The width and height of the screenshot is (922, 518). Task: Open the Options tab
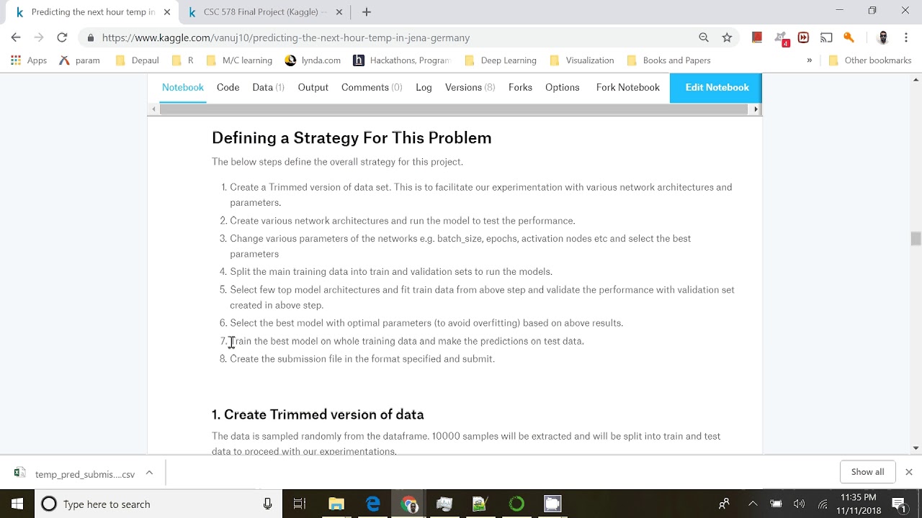pos(563,87)
